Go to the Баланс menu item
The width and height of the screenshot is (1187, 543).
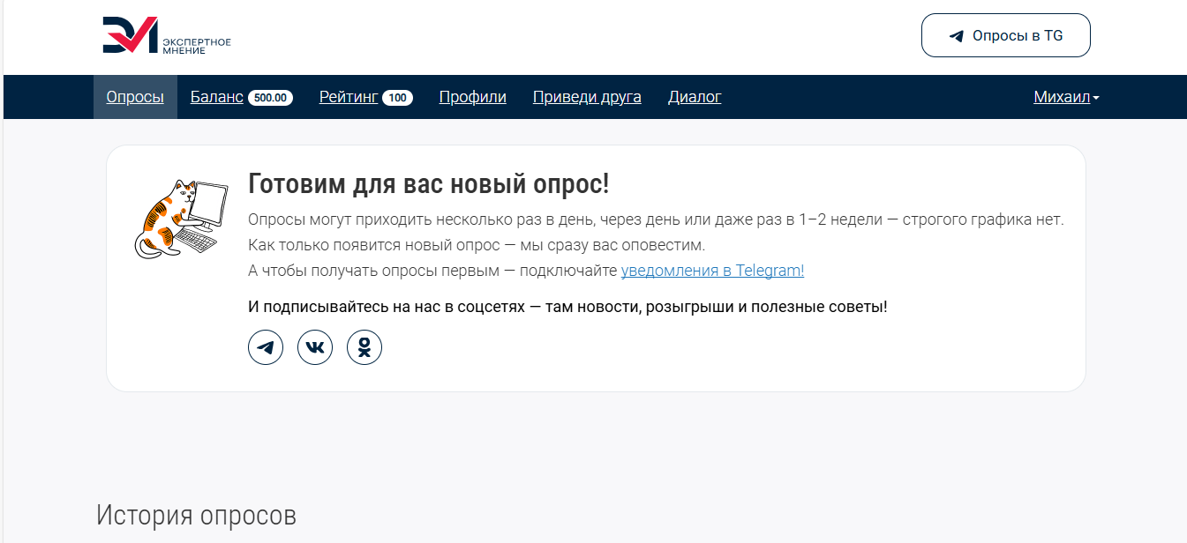[x=216, y=97]
